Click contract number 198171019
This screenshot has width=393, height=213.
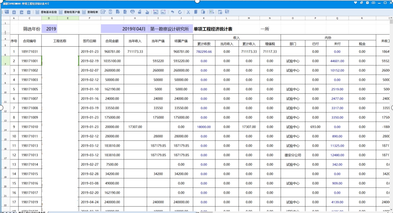click(30, 202)
